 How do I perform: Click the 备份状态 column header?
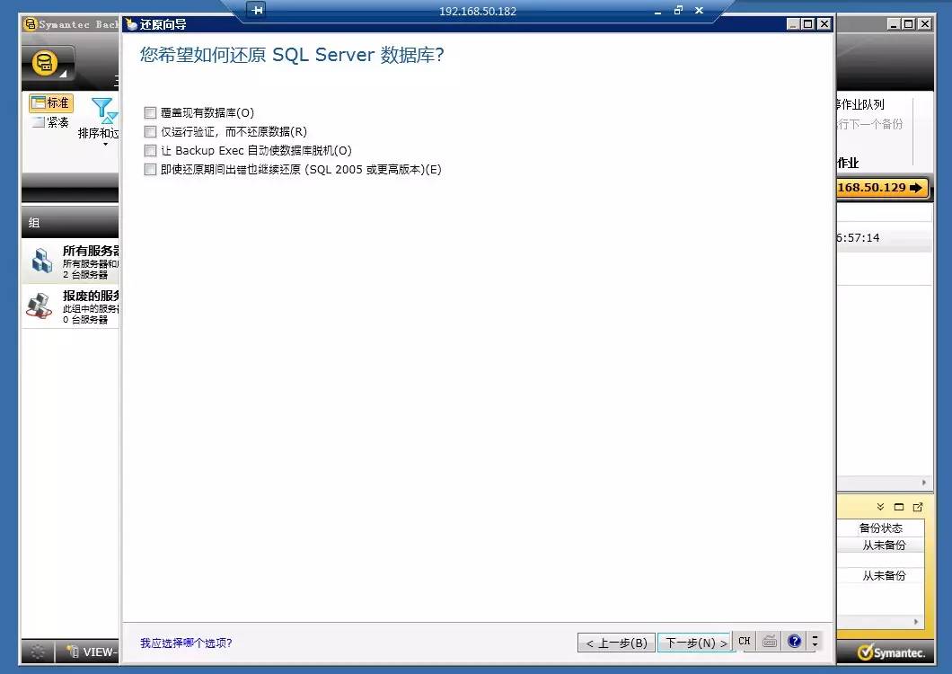coord(880,528)
